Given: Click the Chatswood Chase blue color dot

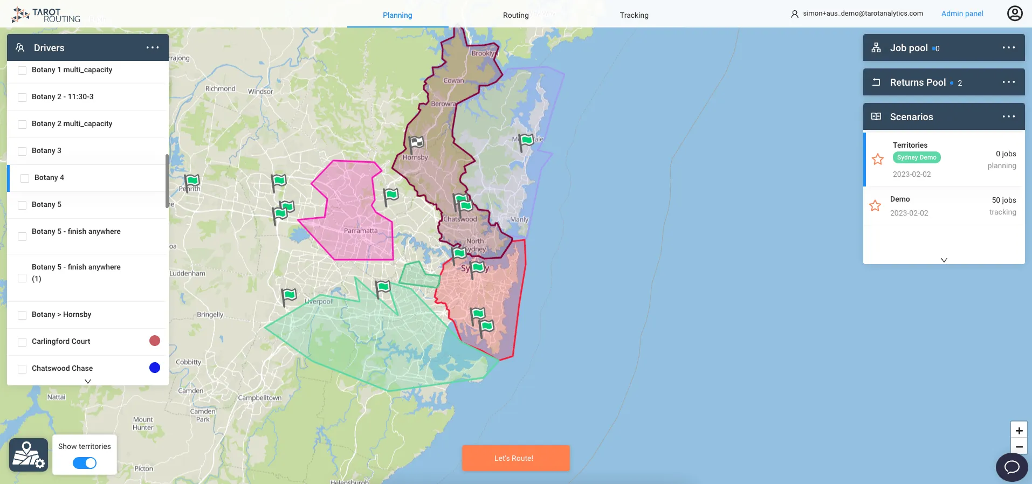Looking at the screenshot, I should [x=155, y=368].
